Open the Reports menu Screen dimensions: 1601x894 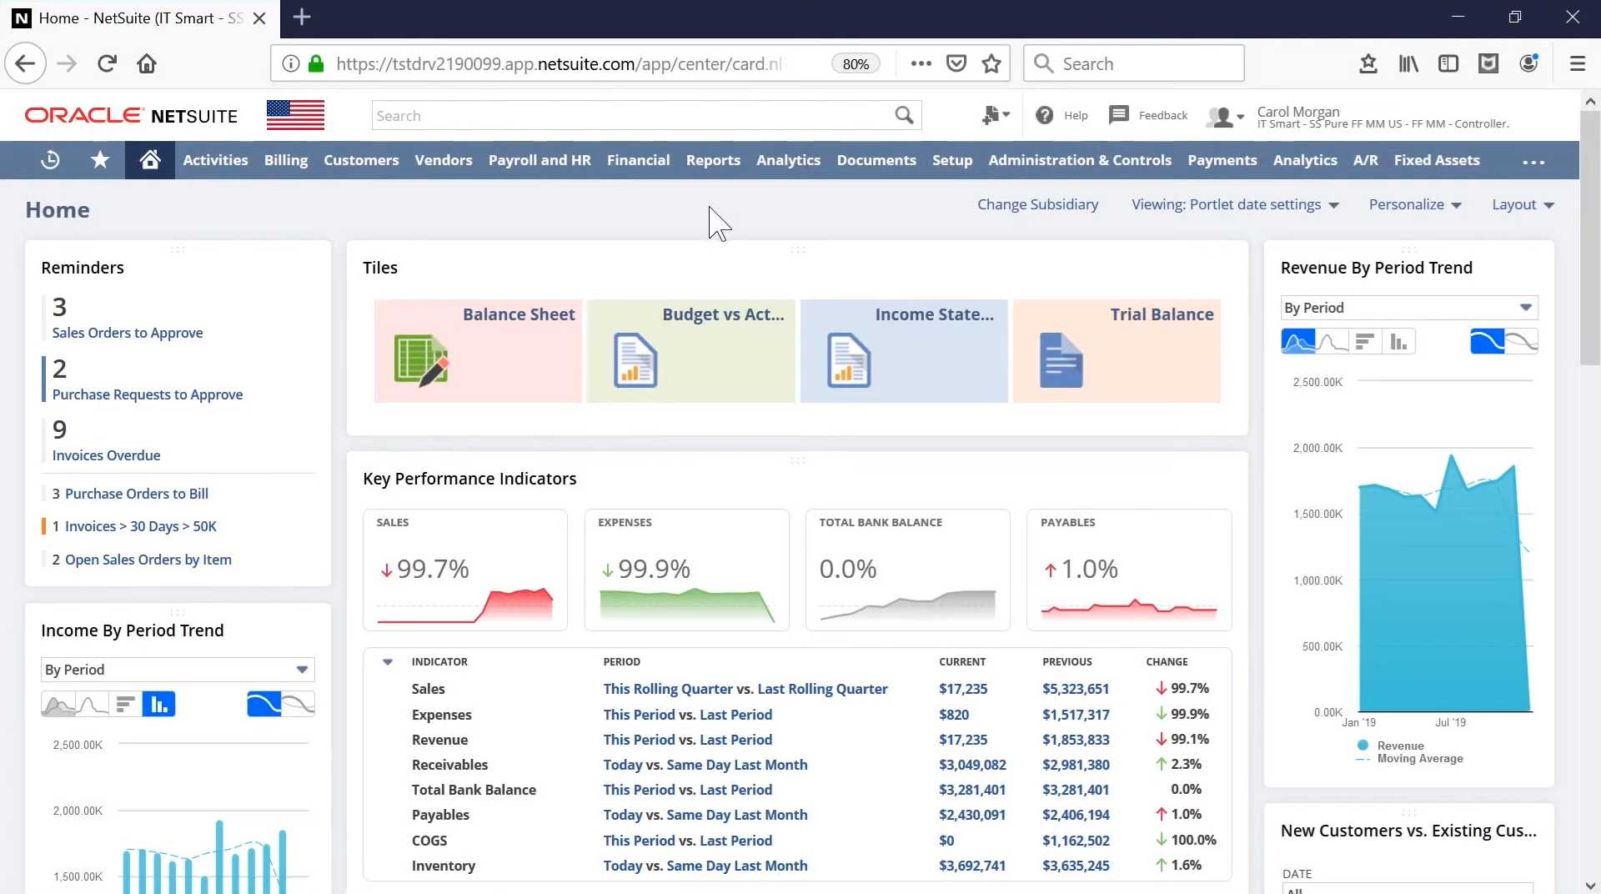713,160
